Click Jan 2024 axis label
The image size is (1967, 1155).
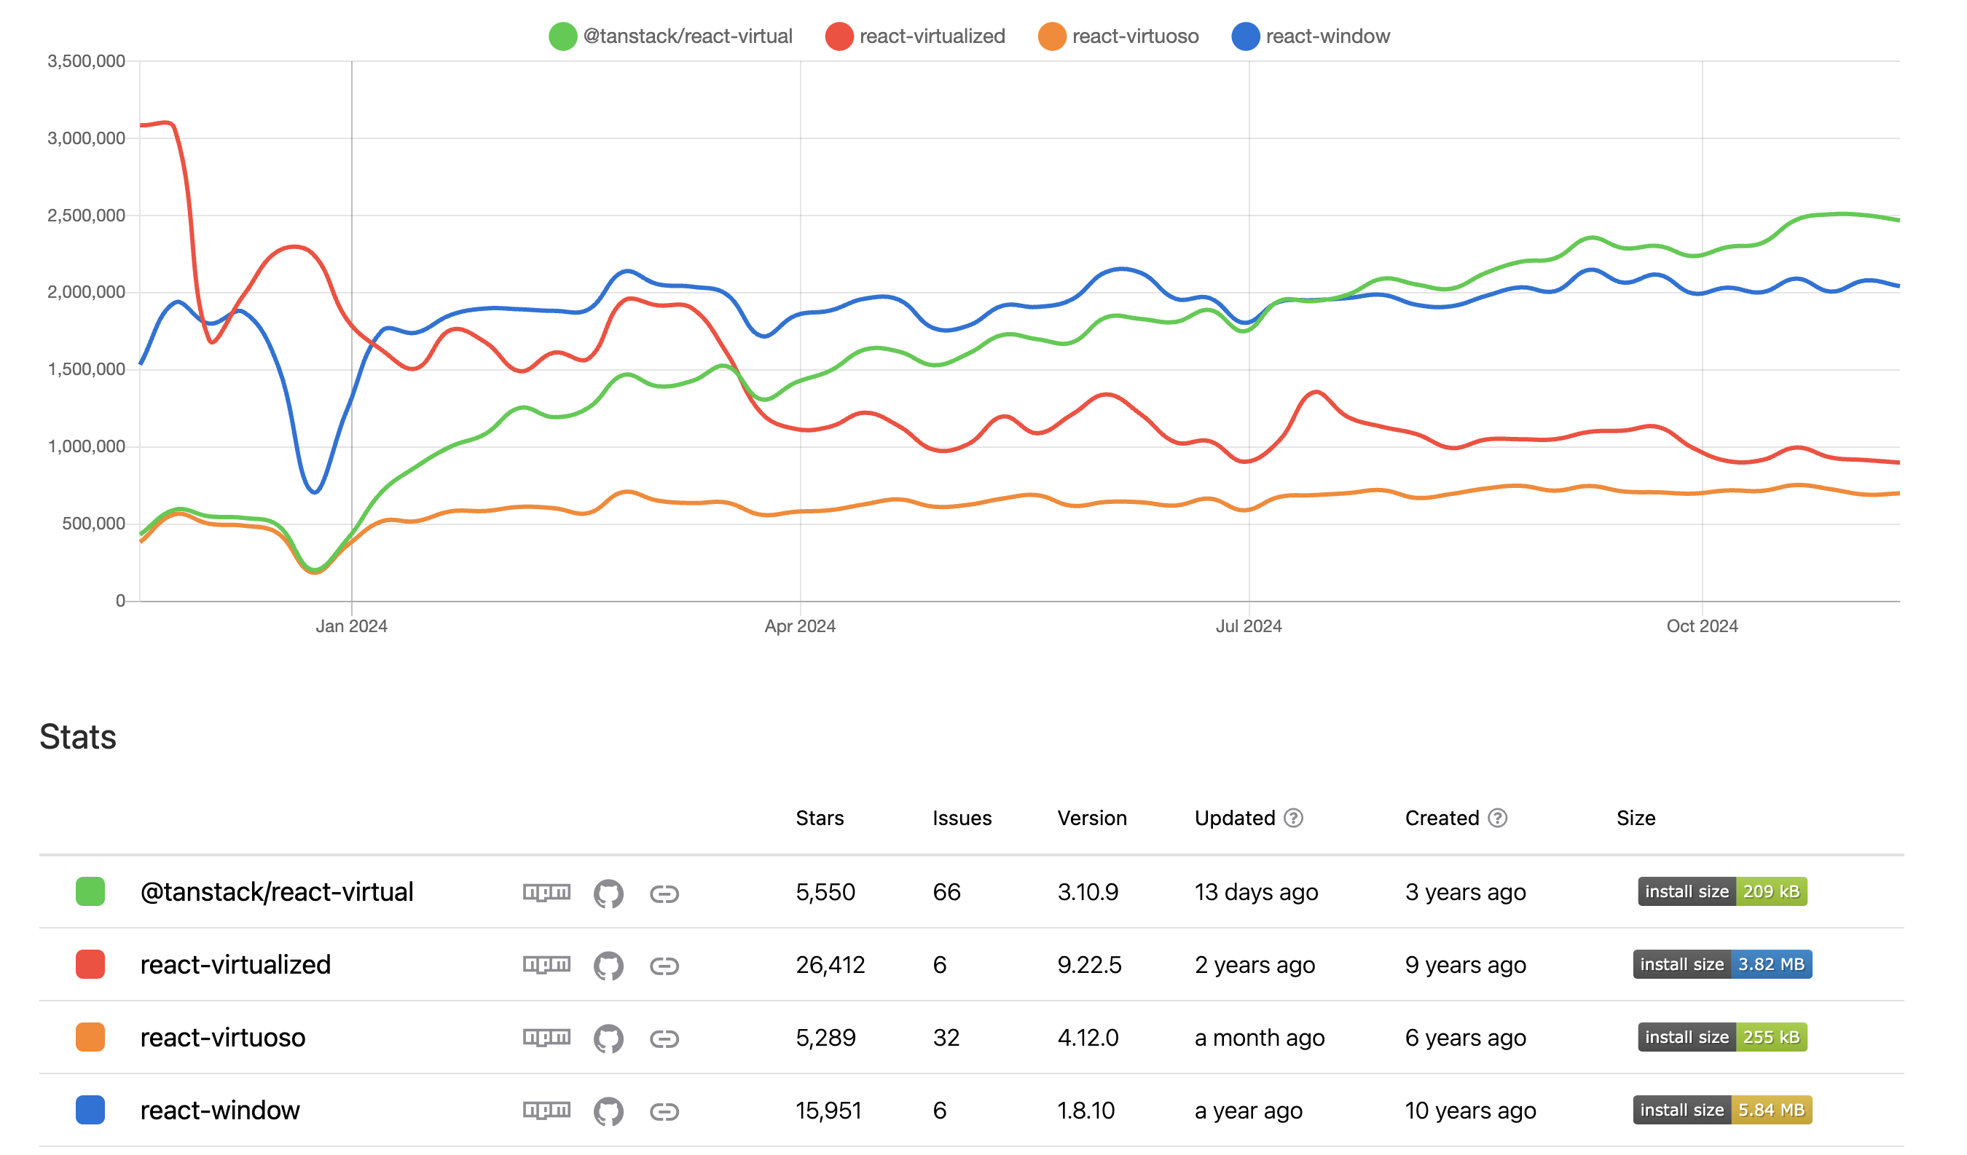(x=351, y=626)
